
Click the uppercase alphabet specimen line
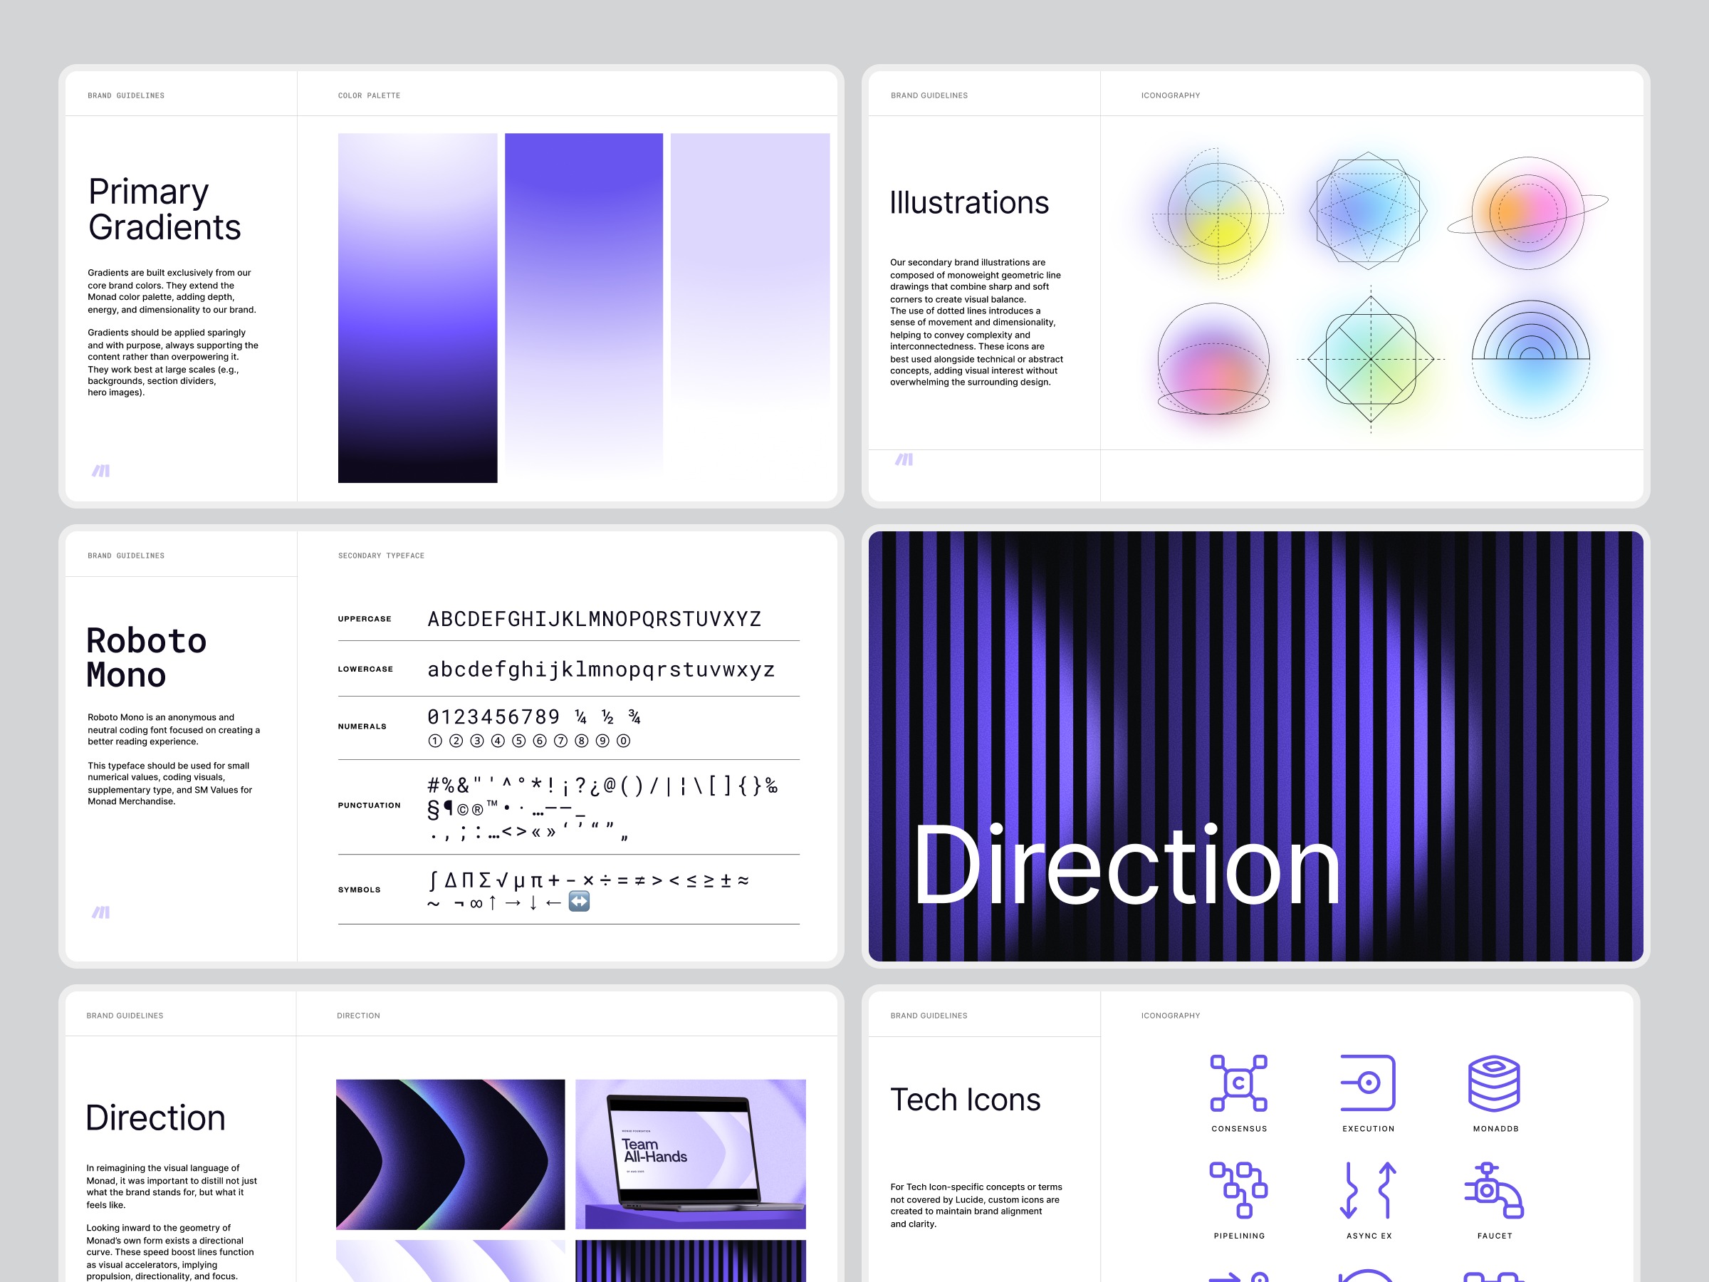click(x=594, y=619)
